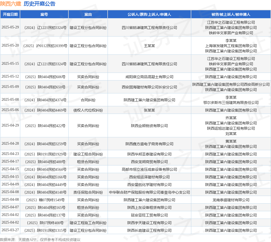Click plaintiff 中华联合财产保险股份有限公司秦皇岛中心支公司
Viewport: 271px width, 242px height.
149,192
